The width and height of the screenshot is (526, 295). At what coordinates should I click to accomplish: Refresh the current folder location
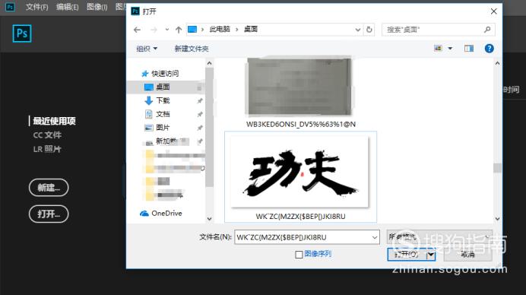coord(369,30)
